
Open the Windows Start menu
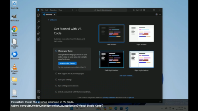(x=72, y=108)
